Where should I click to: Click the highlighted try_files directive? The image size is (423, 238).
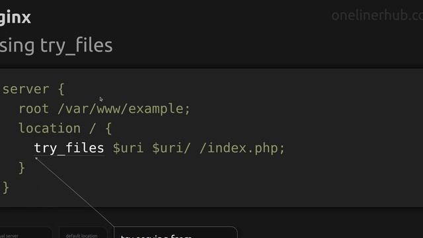(69, 148)
